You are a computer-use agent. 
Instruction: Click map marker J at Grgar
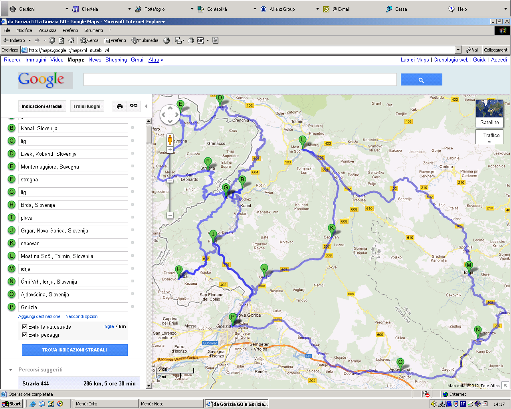click(264, 270)
